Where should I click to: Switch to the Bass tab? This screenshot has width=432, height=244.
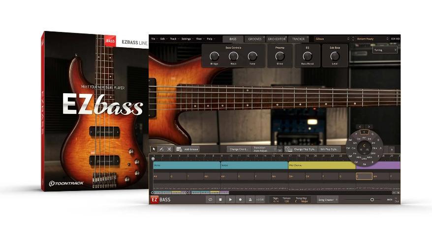[233, 39]
